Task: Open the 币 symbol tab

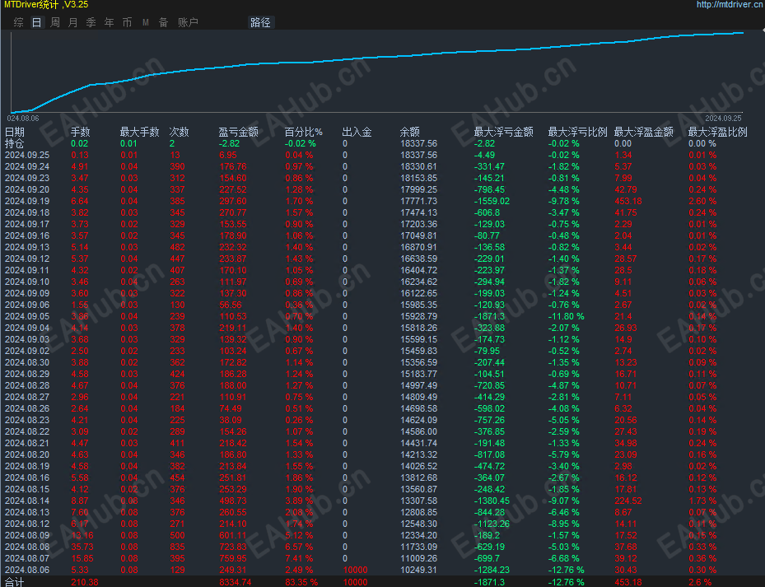Action: point(128,22)
